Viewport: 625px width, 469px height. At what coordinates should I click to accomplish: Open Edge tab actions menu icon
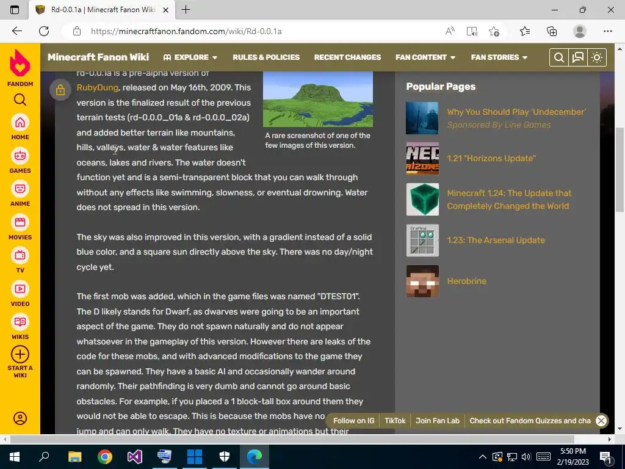[x=15, y=10]
